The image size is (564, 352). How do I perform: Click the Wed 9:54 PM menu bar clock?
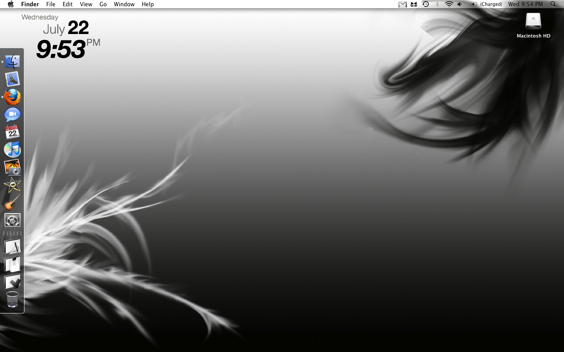[x=525, y=4]
